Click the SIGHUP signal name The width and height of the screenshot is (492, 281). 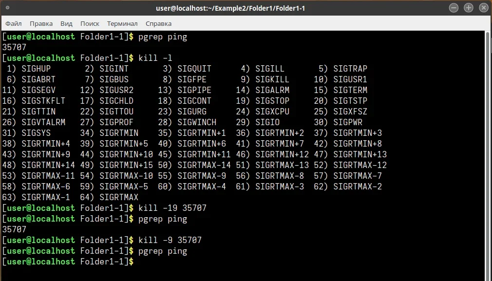[x=36, y=69]
